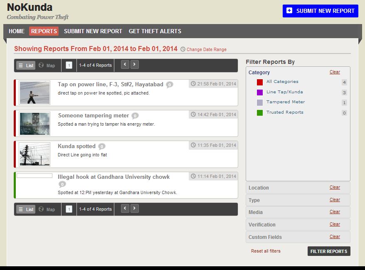Viewport: 365px width, 270px height.
Task: Clear the Verification filter
Action: (x=335, y=224)
